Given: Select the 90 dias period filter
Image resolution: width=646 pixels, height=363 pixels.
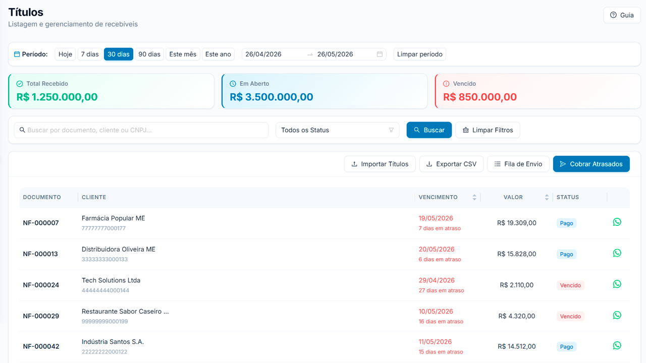Looking at the screenshot, I should [x=149, y=54].
